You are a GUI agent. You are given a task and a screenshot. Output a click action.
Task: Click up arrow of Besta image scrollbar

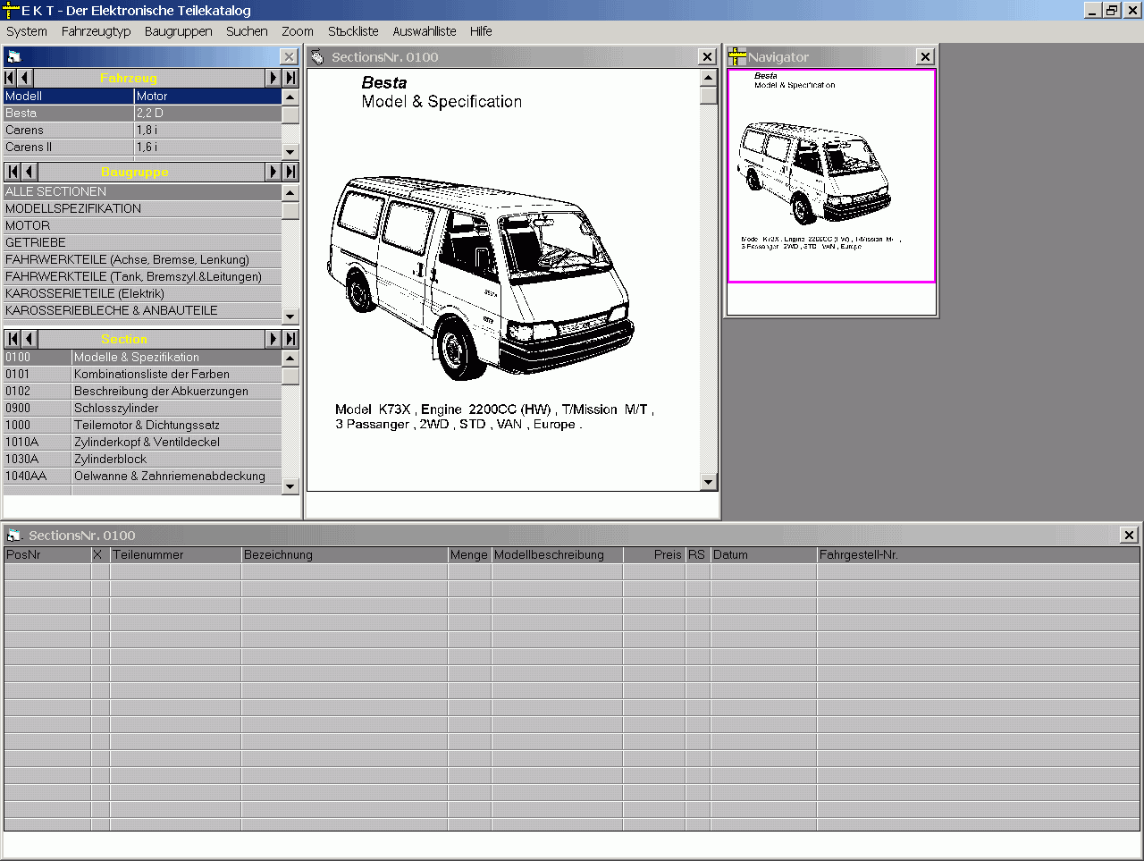point(709,78)
